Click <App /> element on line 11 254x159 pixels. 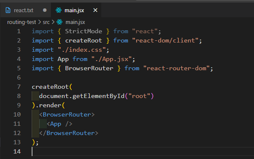click(59, 124)
